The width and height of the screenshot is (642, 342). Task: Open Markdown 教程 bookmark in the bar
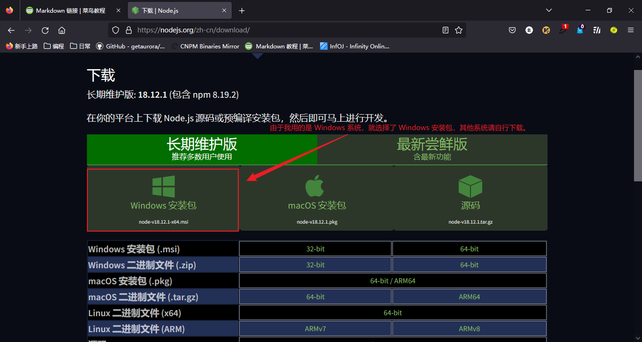point(279,46)
